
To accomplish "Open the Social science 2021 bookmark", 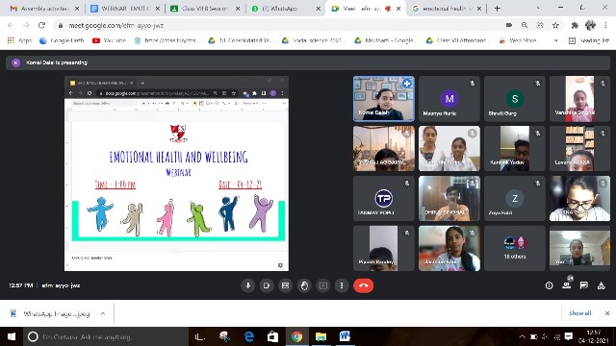I will coord(315,40).
